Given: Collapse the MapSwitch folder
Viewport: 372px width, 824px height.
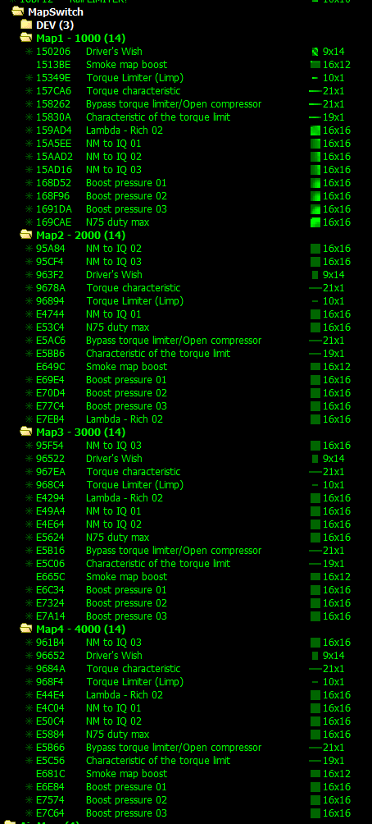Looking at the screenshot, I should (x=17, y=11).
